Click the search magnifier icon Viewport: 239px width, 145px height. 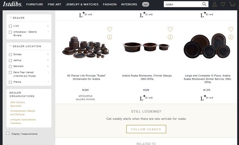pos(204,4)
